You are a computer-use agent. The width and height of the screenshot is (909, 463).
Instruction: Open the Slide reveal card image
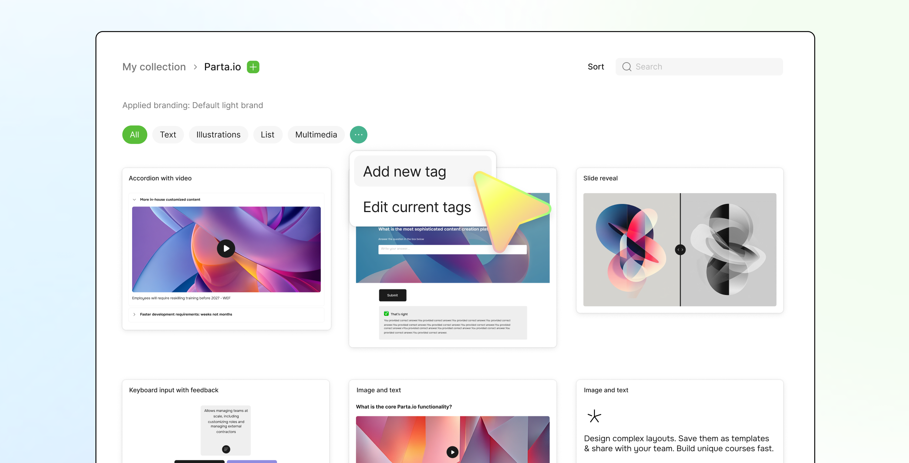point(680,250)
